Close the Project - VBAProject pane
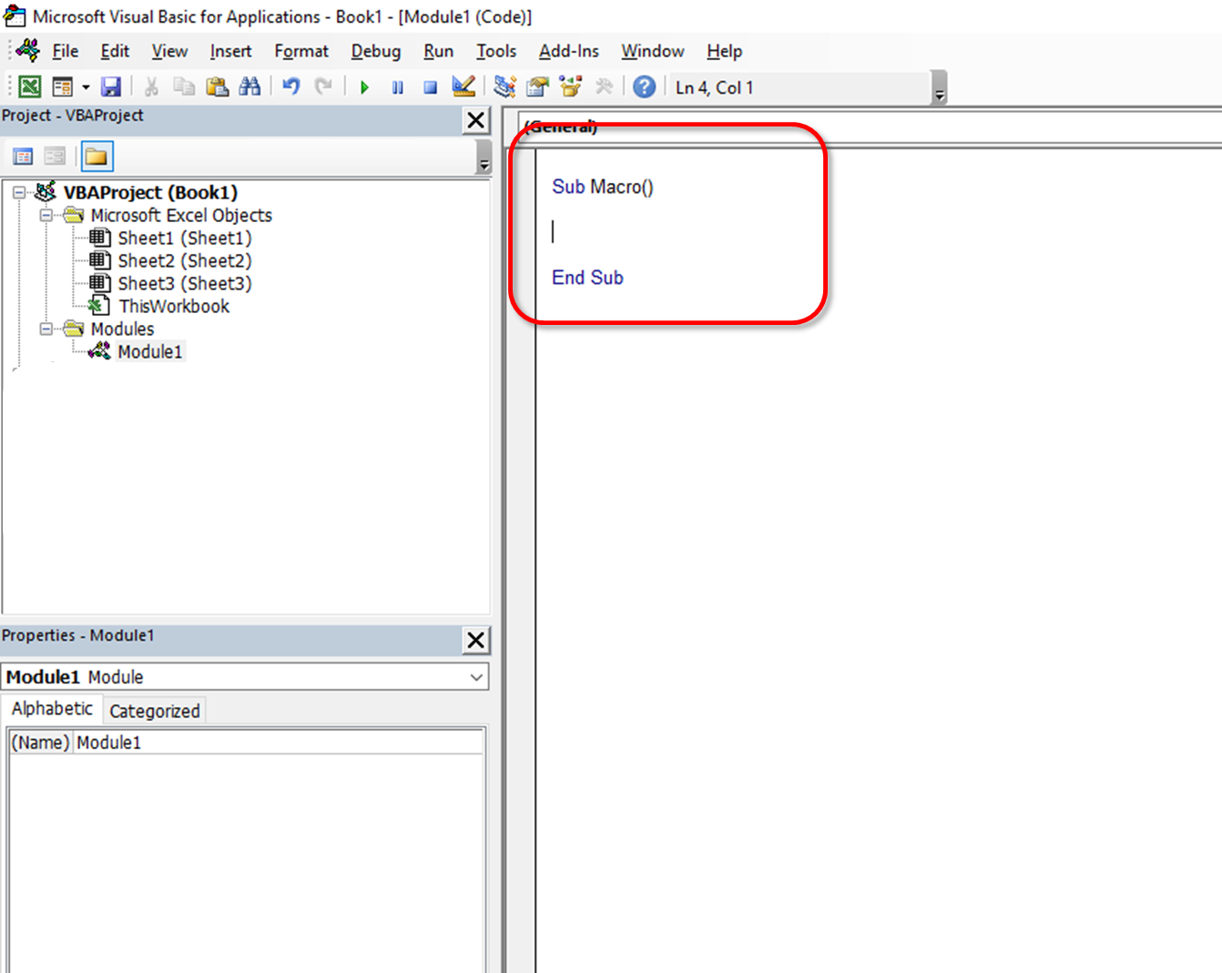Image resolution: width=1222 pixels, height=973 pixels. click(x=475, y=120)
